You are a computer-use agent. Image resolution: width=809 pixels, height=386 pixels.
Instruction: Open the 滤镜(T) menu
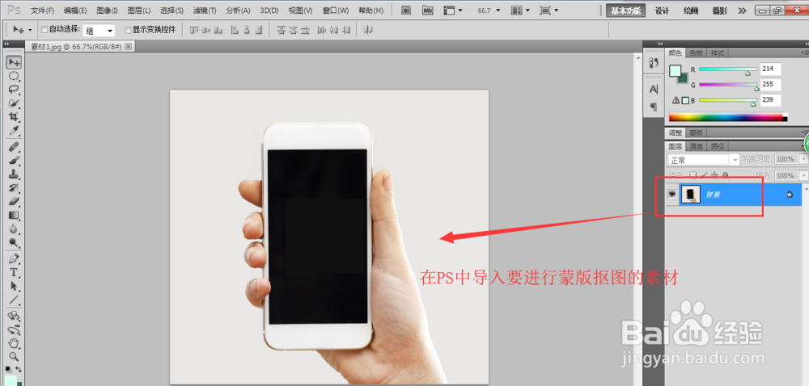pos(205,10)
